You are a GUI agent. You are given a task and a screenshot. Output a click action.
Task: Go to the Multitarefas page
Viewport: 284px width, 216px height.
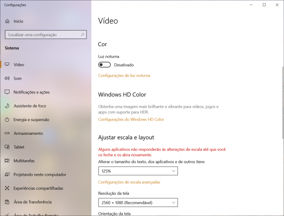tap(46, 161)
